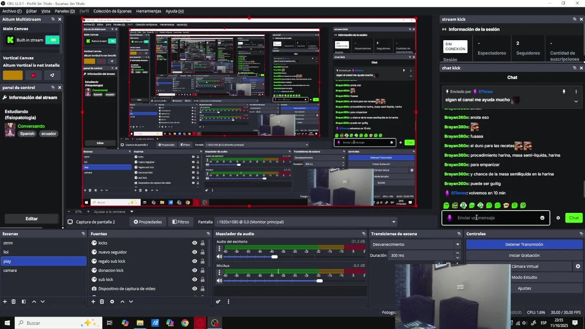Open Propiedades of selected source
585x329 pixels.
[x=148, y=222]
